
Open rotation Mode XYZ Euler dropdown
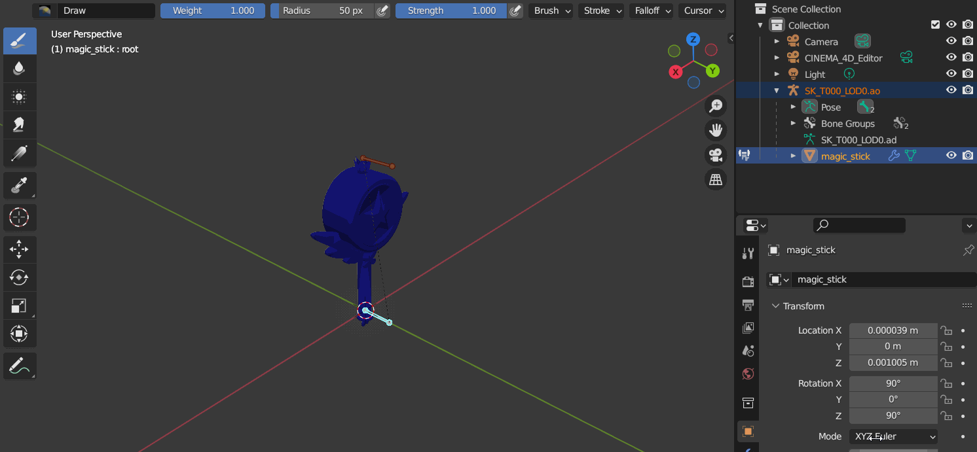coord(893,436)
